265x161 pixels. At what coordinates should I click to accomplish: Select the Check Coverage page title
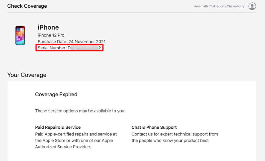point(27,6)
